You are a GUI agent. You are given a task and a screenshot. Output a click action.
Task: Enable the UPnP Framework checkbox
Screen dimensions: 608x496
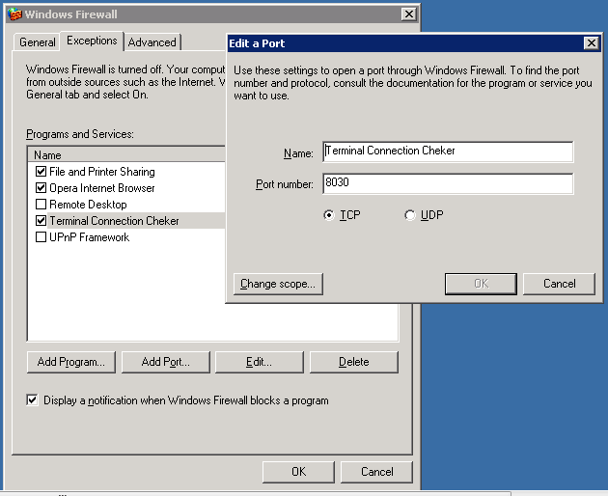pyautogui.click(x=41, y=237)
